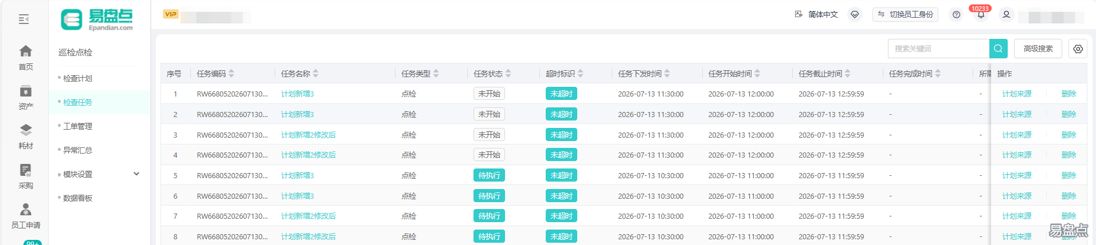The width and height of the screenshot is (1096, 245).
Task: Open 检查计划 menu item
Action: tap(77, 78)
